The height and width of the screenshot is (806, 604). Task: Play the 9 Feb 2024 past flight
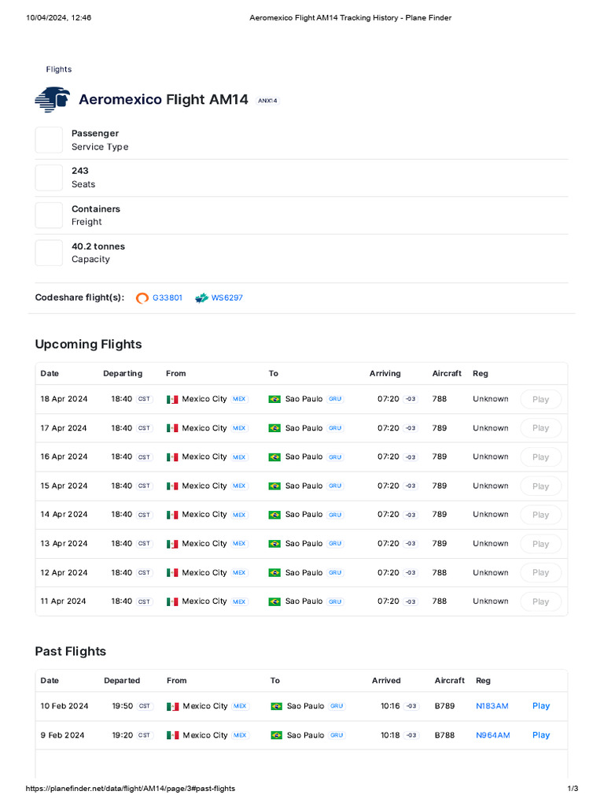pos(541,735)
